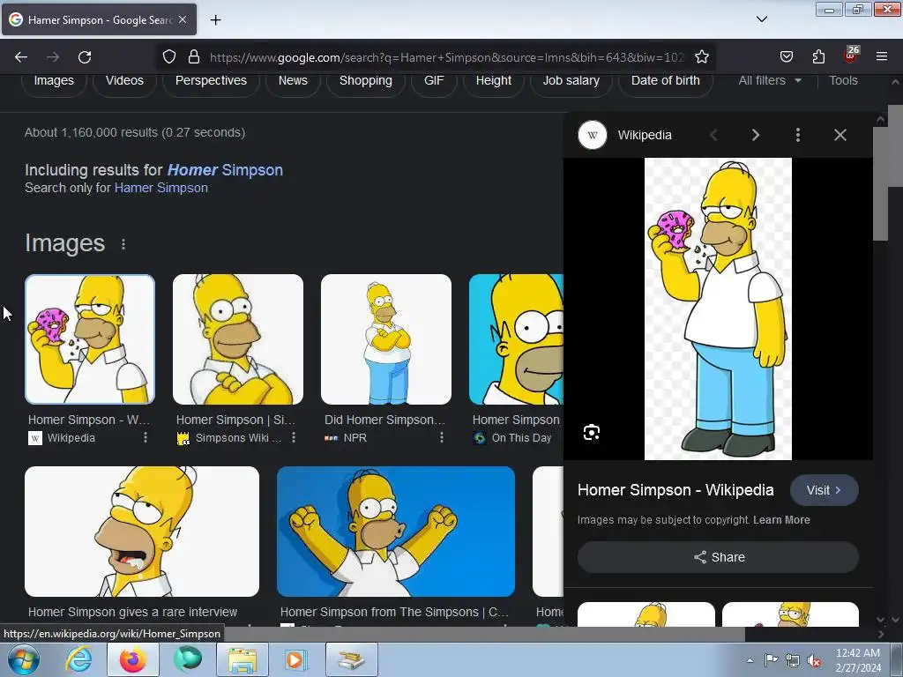Image resolution: width=903 pixels, height=677 pixels.
Task: Open the tracking protection shield
Action: tap(168, 57)
